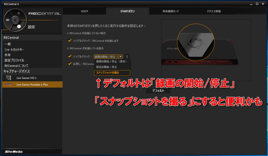
Task: Select Live Gamer HD 2 device
Action: click(32, 78)
